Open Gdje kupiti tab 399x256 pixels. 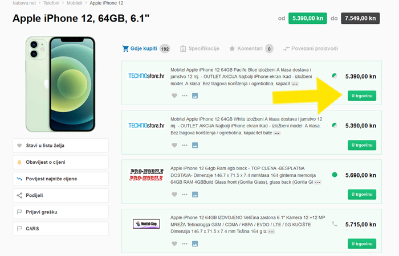pyautogui.click(x=146, y=48)
